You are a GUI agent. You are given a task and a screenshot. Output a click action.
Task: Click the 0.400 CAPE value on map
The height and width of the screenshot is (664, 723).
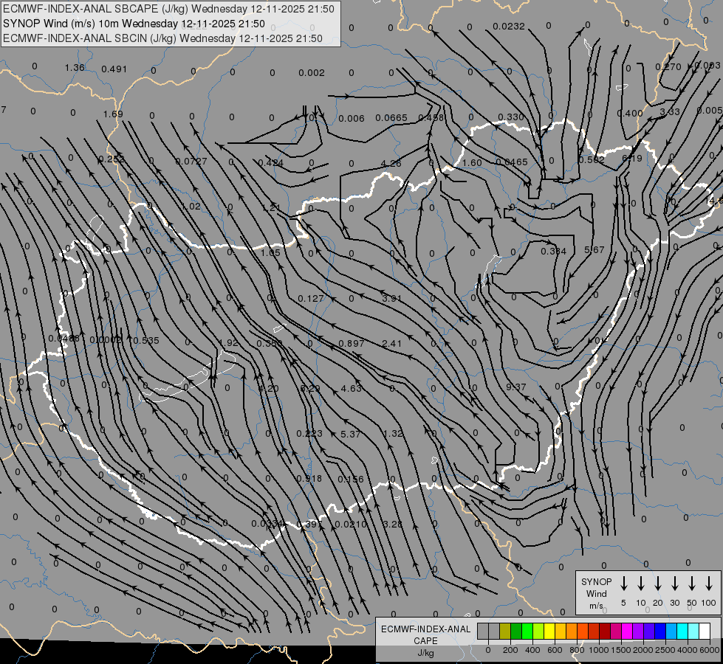point(630,114)
